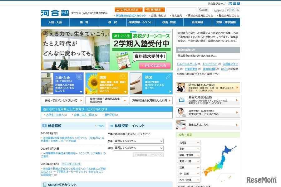Open the 入塾・入会 navigation tab
This screenshot has width=281, height=187.
point(55,22)
